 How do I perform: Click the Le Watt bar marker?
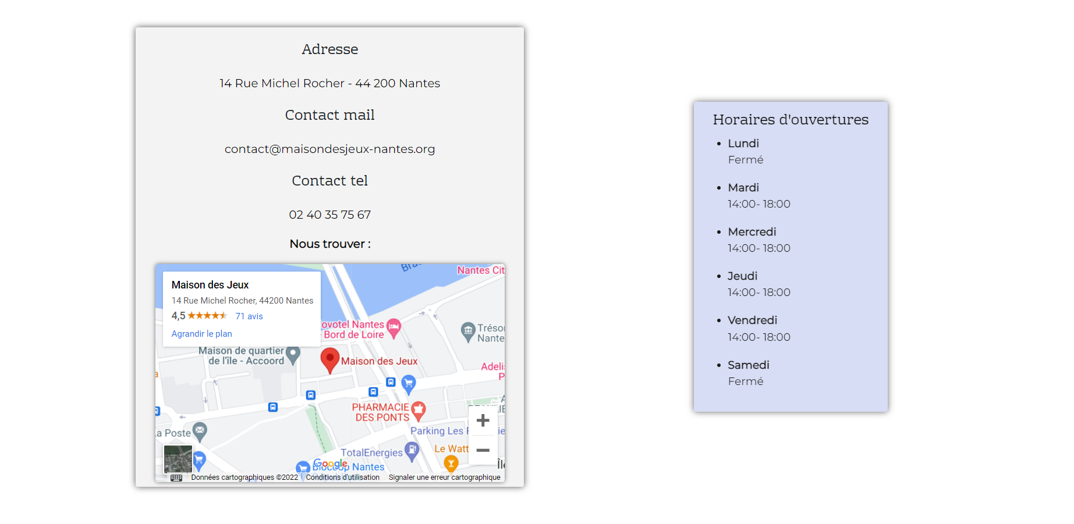451,463
